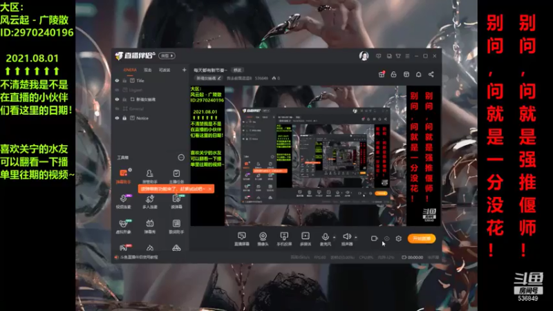
Task: Click 开始直播 start live button
Action: coord(422,238)
